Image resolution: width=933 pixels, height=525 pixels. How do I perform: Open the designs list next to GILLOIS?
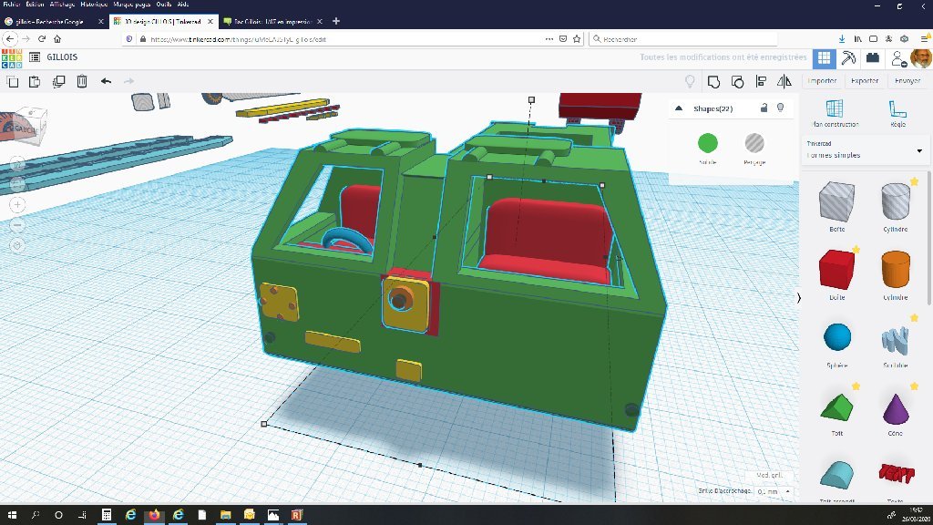(35, 57)
